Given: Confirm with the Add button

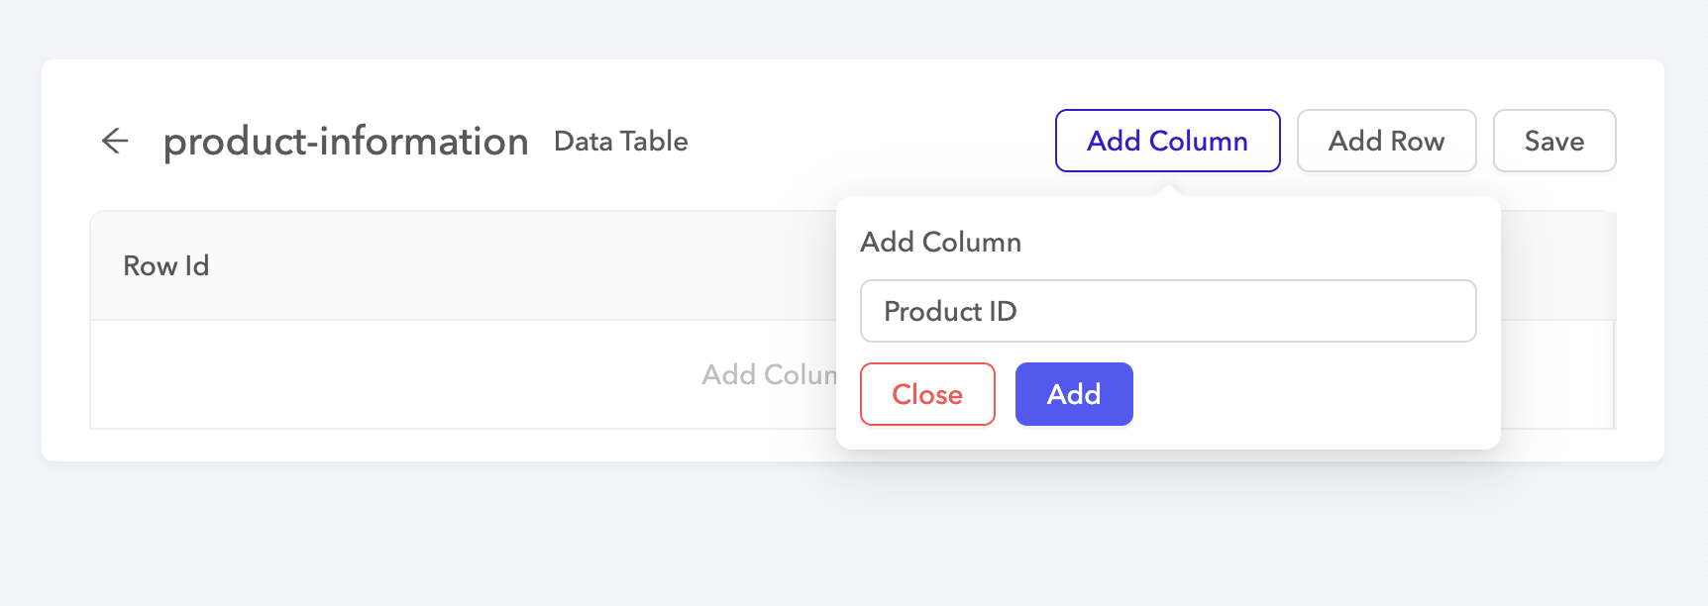Looking at the screenshot, I should click(1074, 393).
